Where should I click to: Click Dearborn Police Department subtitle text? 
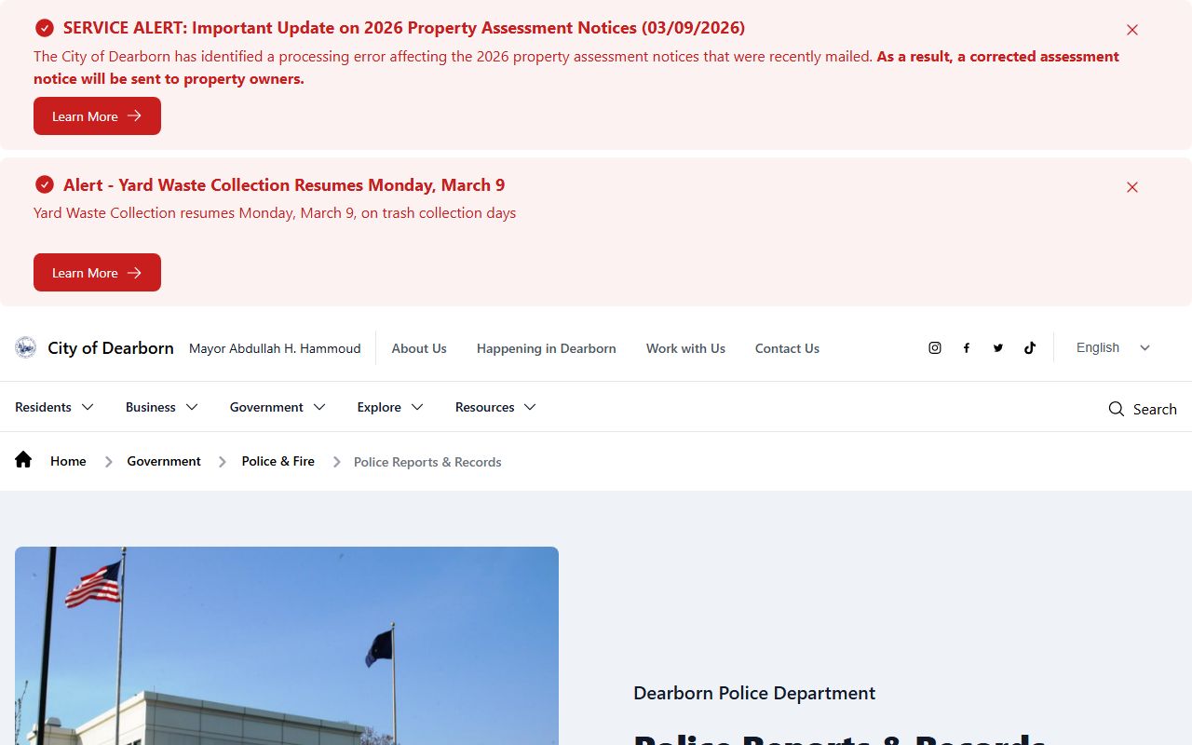[x=754, y=693]
